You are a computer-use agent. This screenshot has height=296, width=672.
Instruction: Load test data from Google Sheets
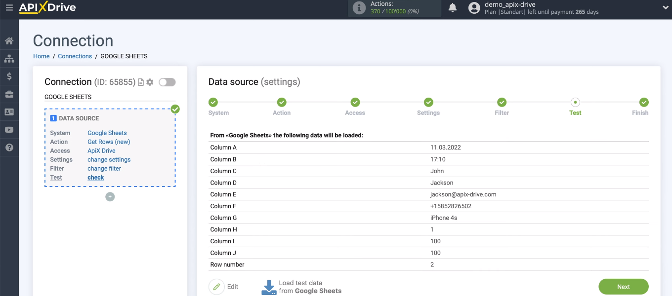coord(301,287)
